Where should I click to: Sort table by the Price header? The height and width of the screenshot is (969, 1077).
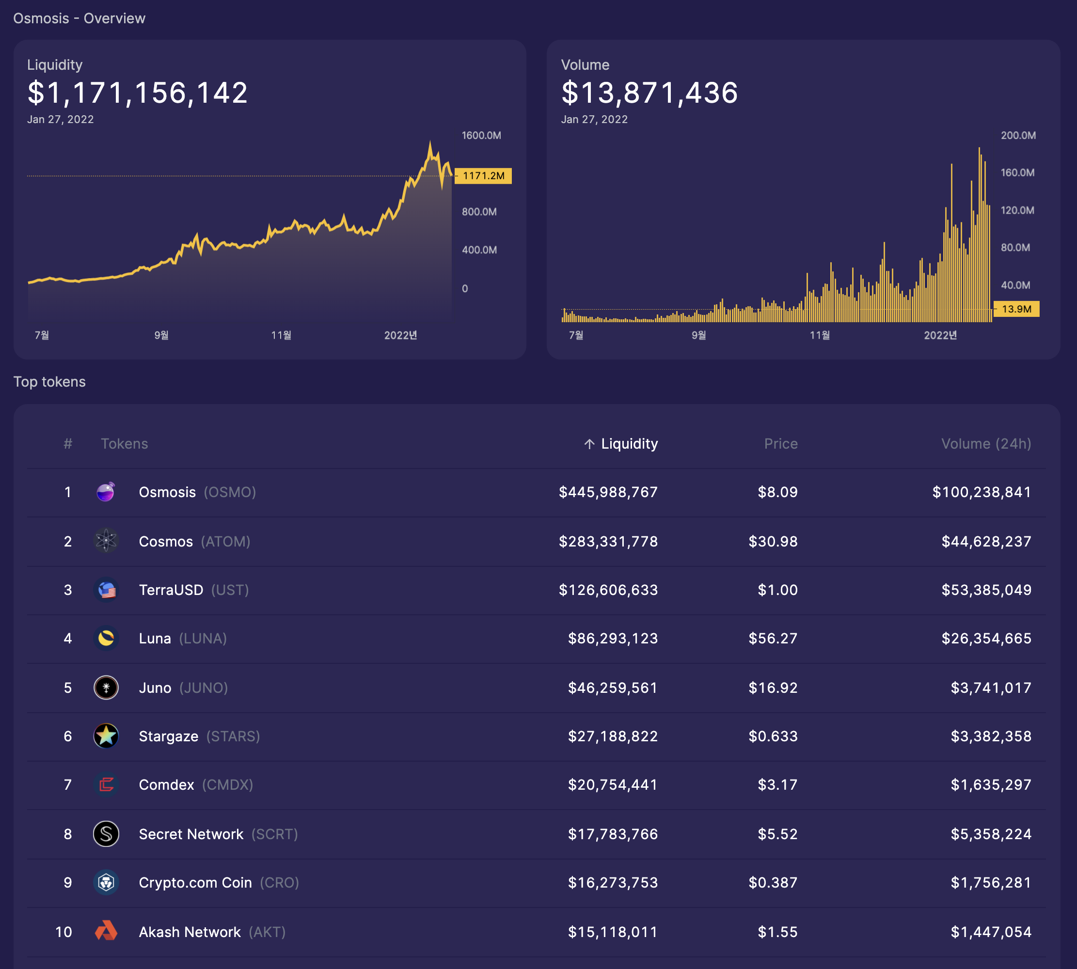(x=780, y=444)
